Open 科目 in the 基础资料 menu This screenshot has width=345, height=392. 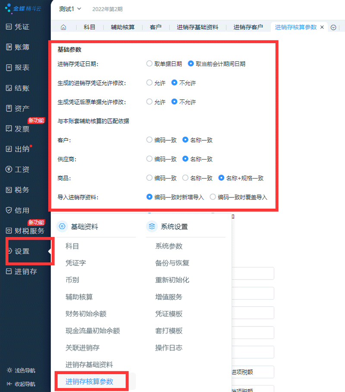pos(72,246)
